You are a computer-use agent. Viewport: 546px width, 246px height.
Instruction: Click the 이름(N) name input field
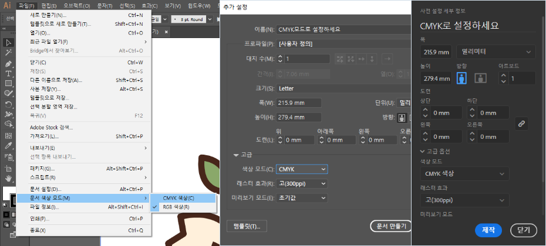point(343,29)
